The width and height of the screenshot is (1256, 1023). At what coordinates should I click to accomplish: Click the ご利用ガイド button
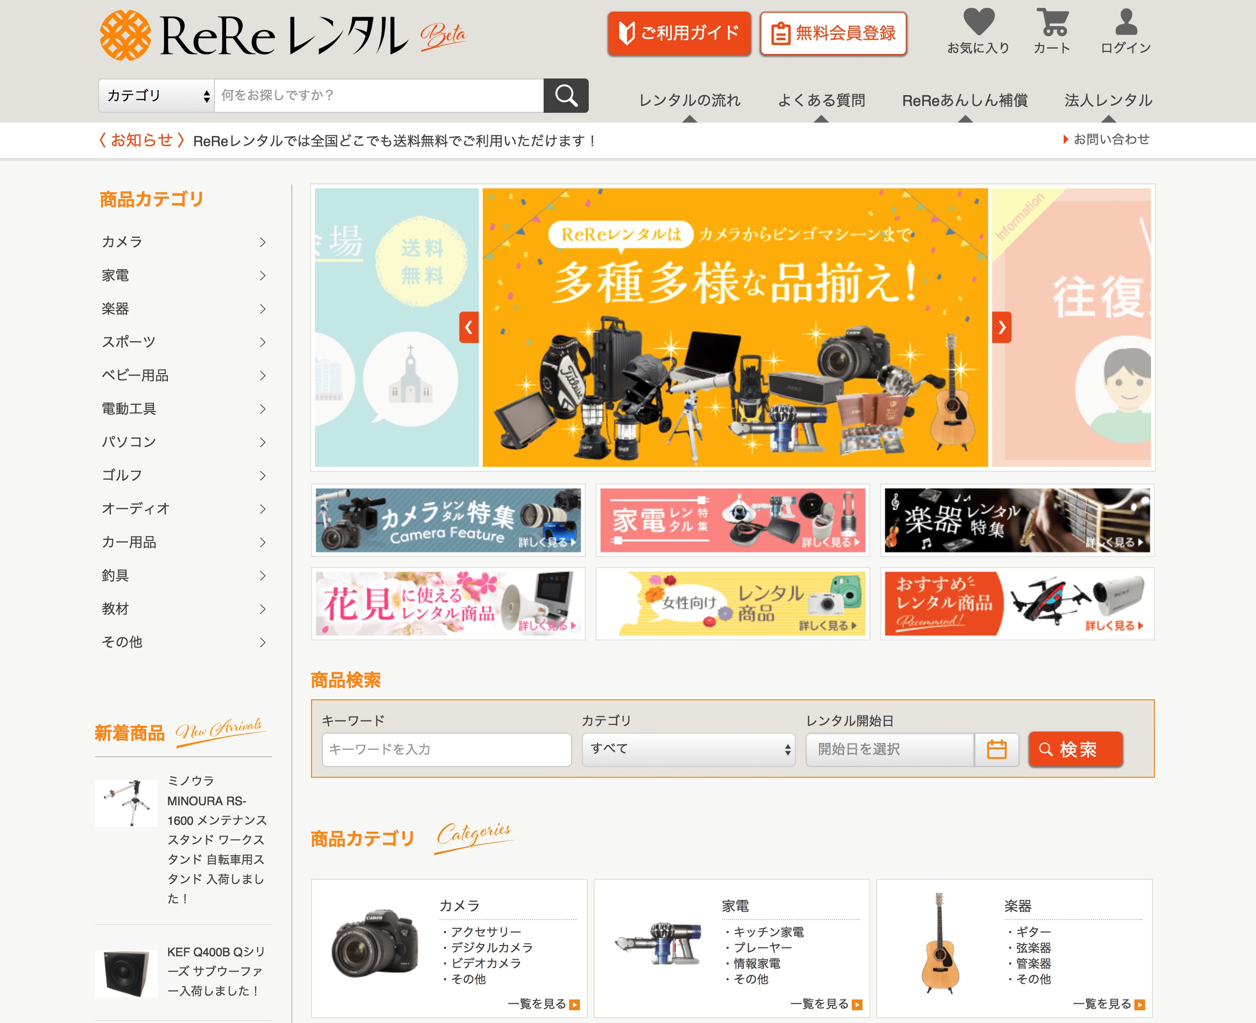click(679, 33)
